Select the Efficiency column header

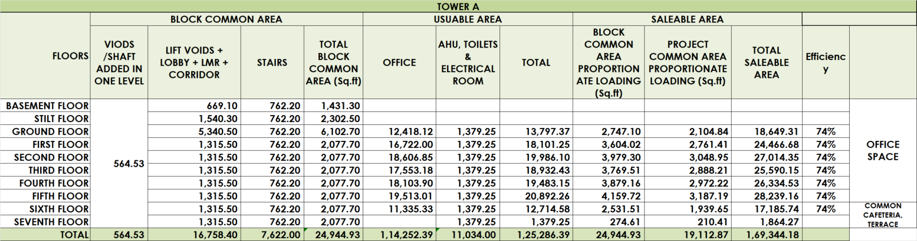[825, 62]
